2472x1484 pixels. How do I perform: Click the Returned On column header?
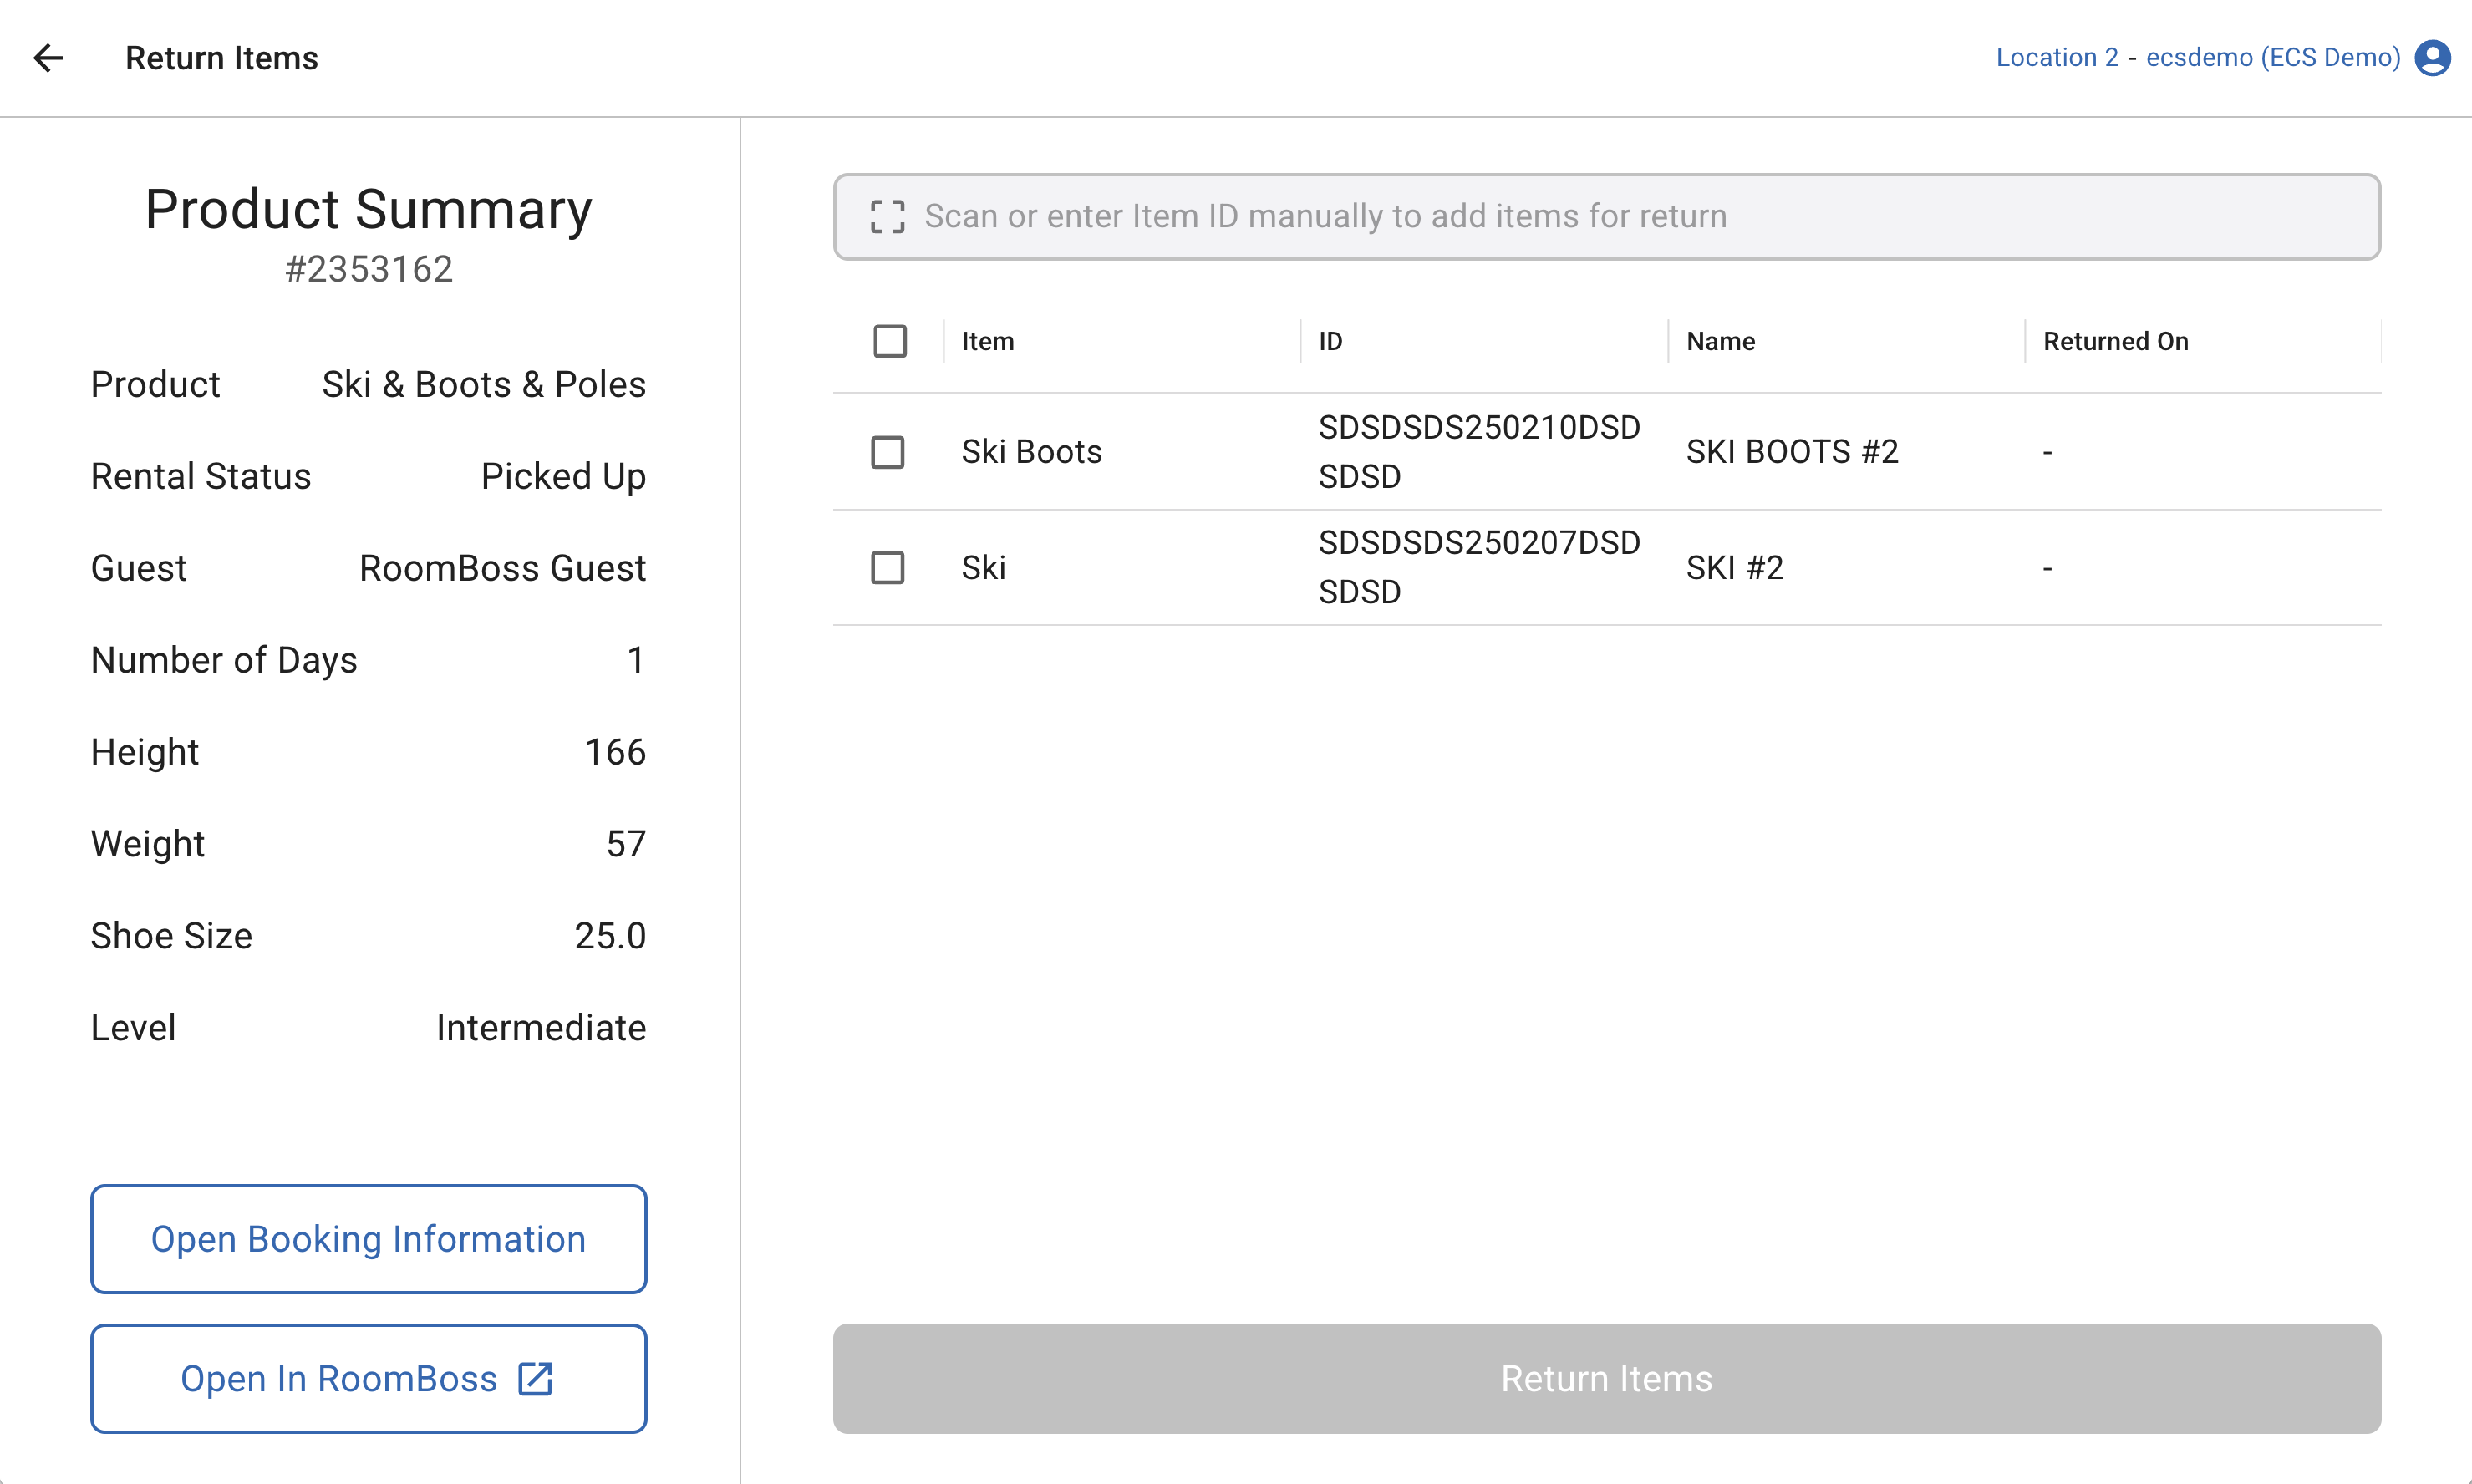[x=2115, y=341]
